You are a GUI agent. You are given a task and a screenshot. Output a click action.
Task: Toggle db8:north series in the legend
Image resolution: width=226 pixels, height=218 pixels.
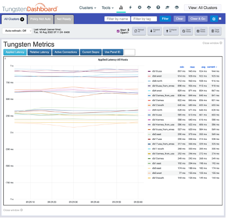pyautogui.click(x=157, y=81)
